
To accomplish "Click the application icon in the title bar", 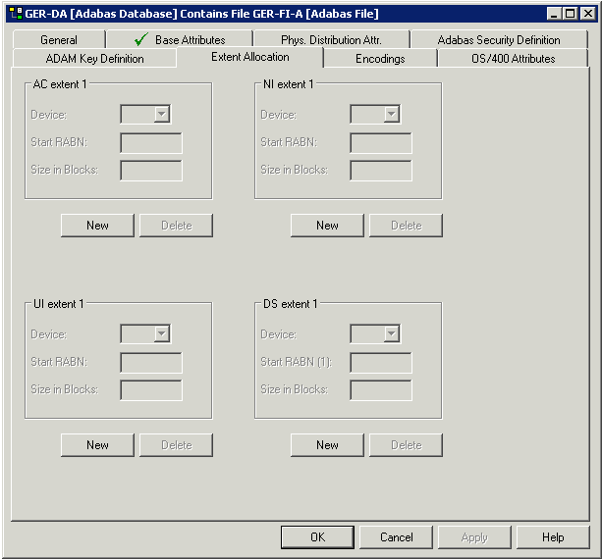I will (15, 14).
